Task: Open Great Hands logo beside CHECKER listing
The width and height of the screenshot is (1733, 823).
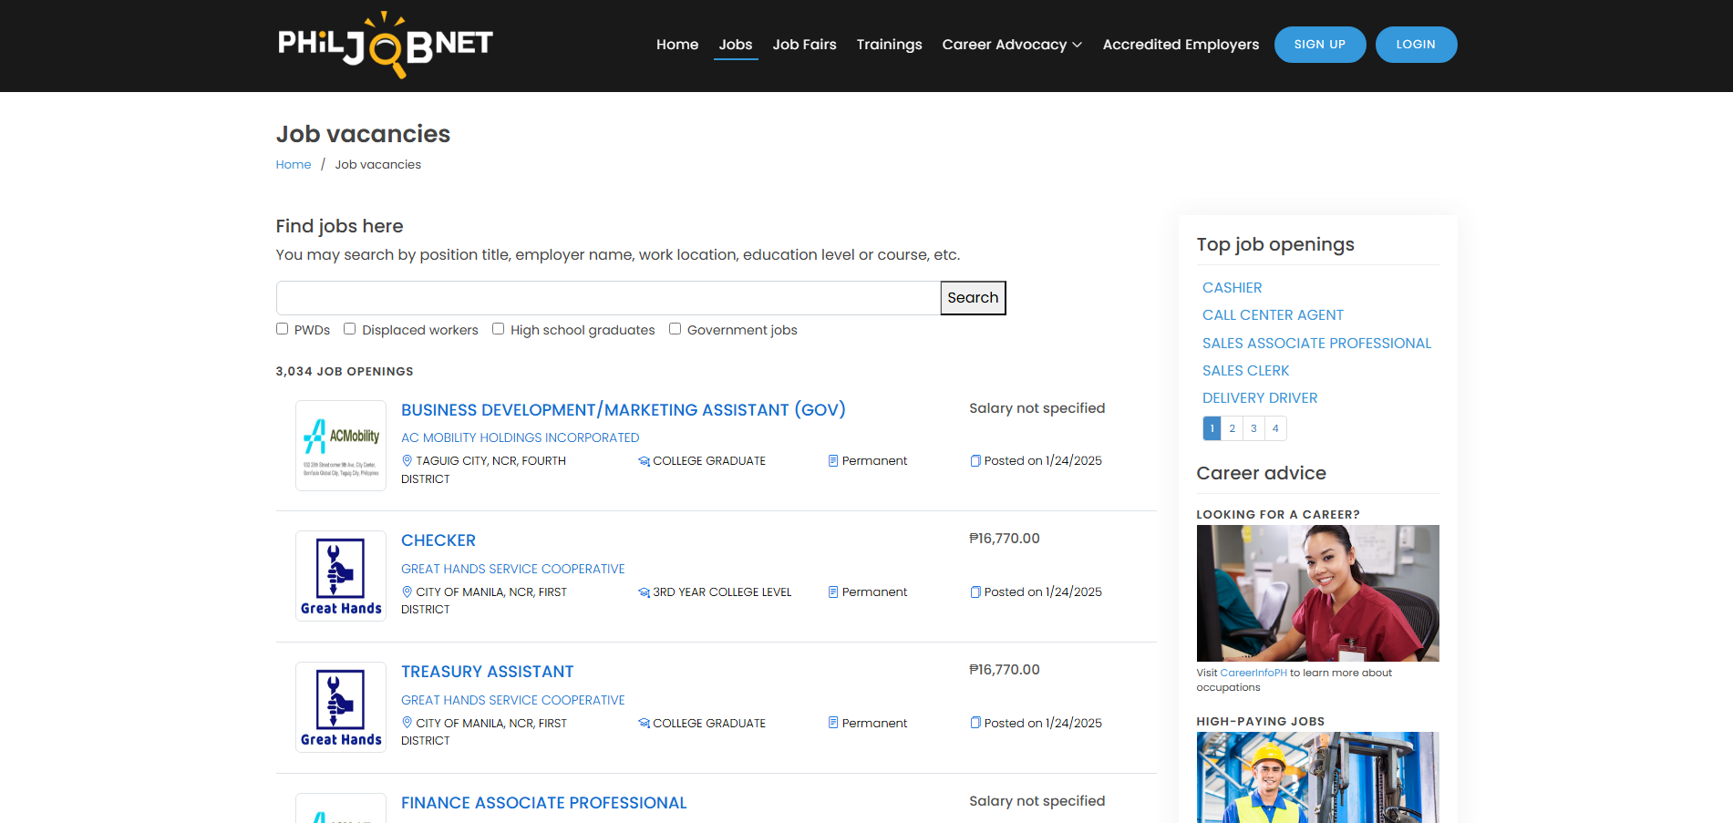Action: coord(341,576)
